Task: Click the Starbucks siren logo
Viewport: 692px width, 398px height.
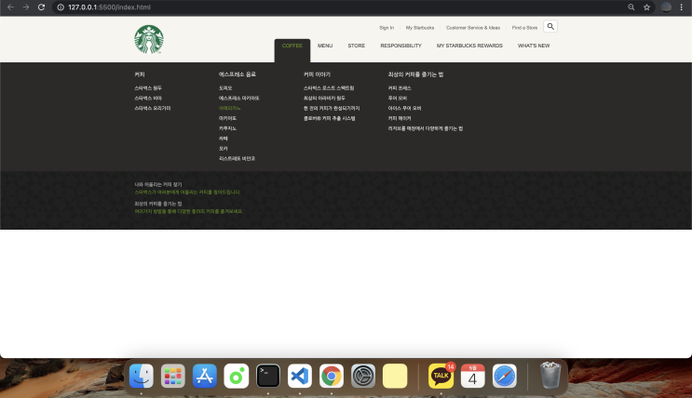Action: (x=149, y=39)
